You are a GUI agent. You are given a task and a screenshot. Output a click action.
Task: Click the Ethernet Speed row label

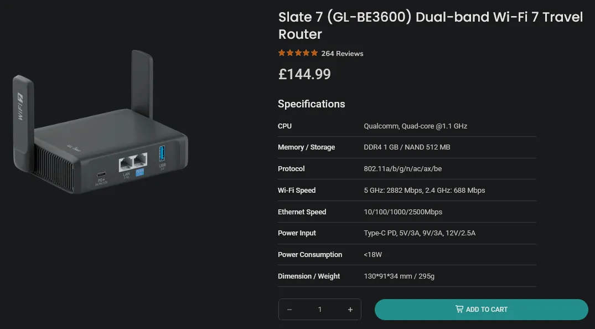(x=302, y=212)
